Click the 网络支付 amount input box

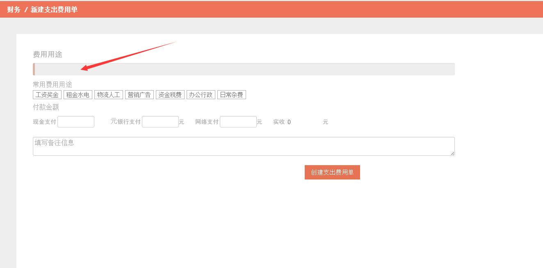238,121
